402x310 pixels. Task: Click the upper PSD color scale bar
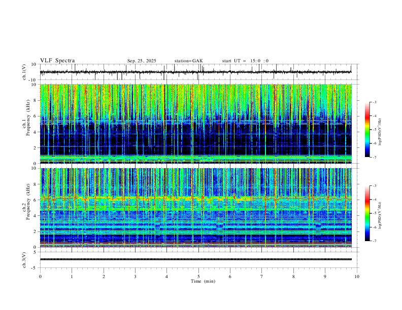[367, 130]
